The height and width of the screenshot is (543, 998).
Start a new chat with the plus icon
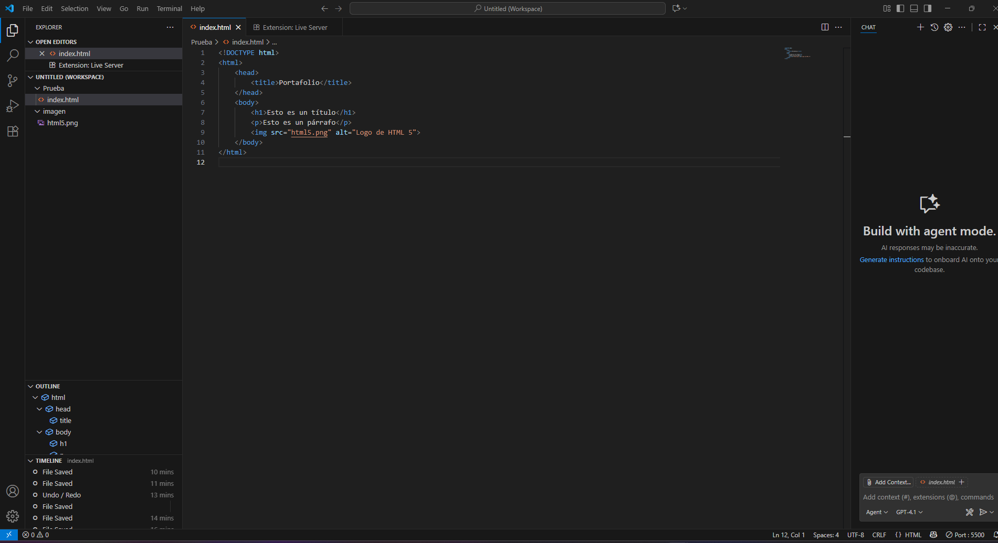coord(920,27)
